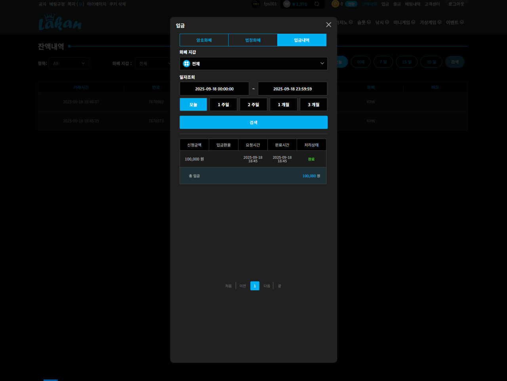Close the 입금 deposit dialog
This screenshot has height=381, width=507.
(x=328, y=25)
